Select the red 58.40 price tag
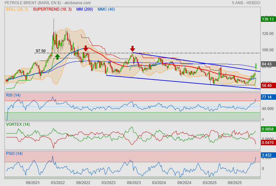 [267, 86]
